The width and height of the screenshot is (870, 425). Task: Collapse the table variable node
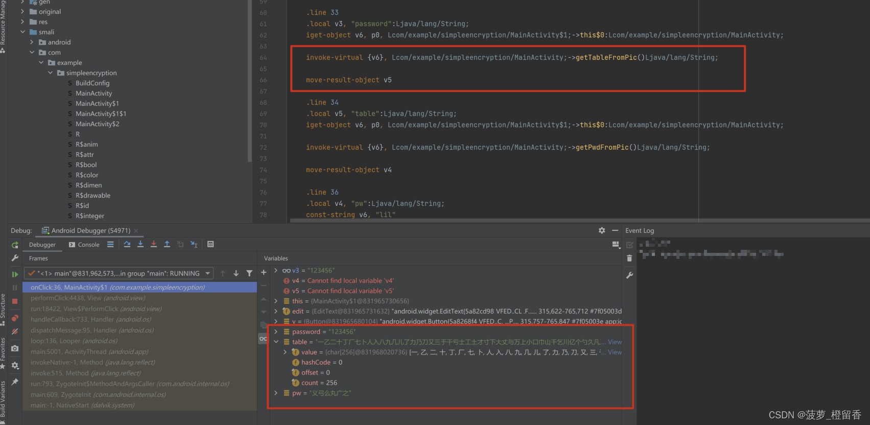276,342
